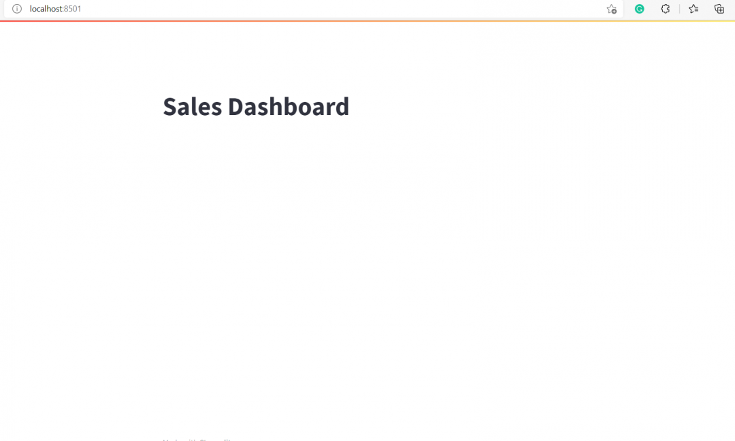Click the word Dashboard in the title
This screenshot has width=735, height=441.
pos(288,107)
